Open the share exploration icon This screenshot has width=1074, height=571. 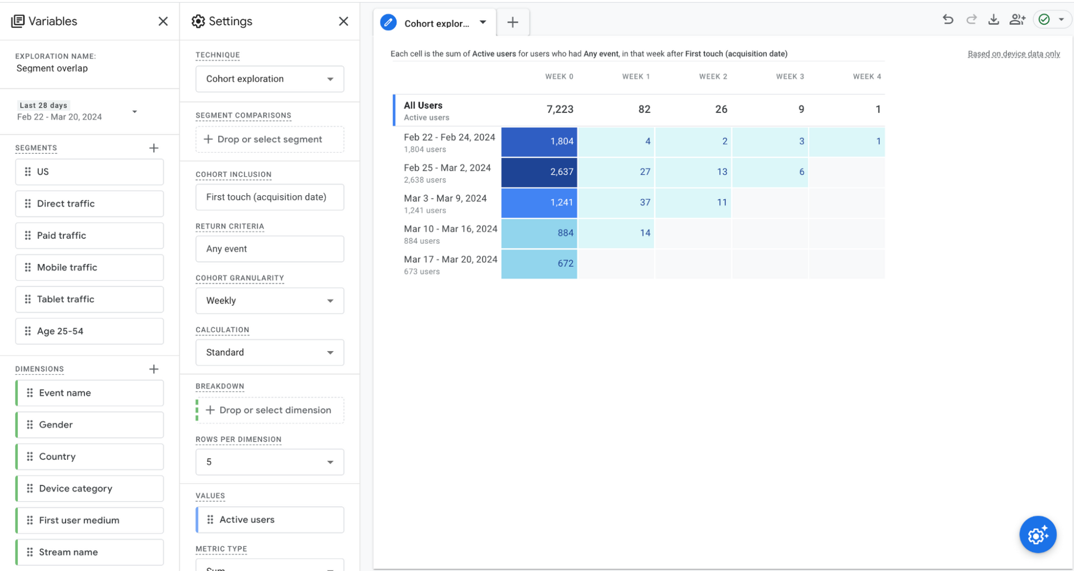click(x=1017, y=20)
